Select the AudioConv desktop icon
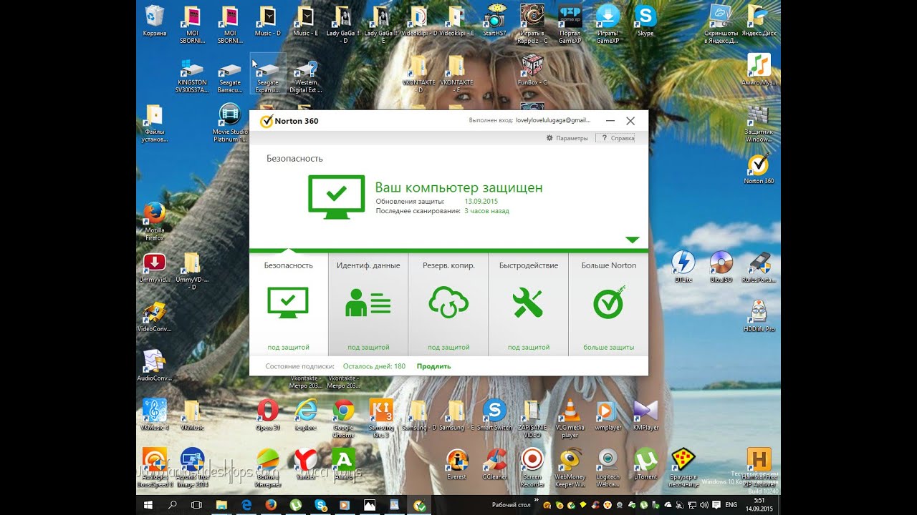The width and height of the screenshot is (917, 515). coord(155,366)
